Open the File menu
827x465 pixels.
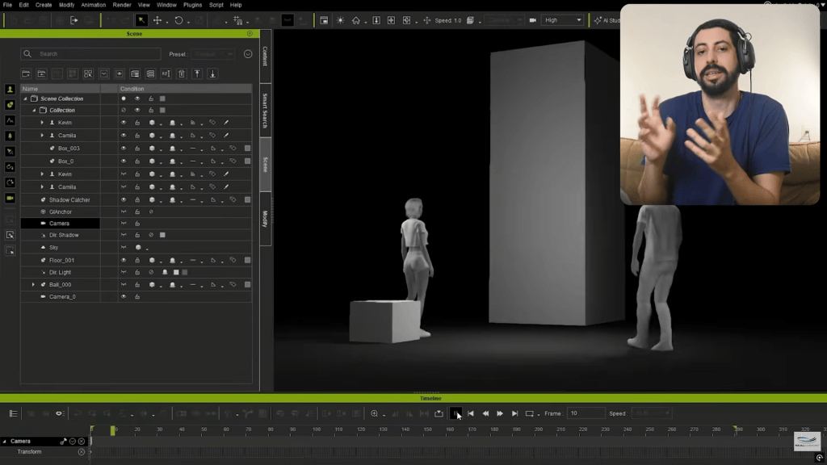click(x=7, y=5)
